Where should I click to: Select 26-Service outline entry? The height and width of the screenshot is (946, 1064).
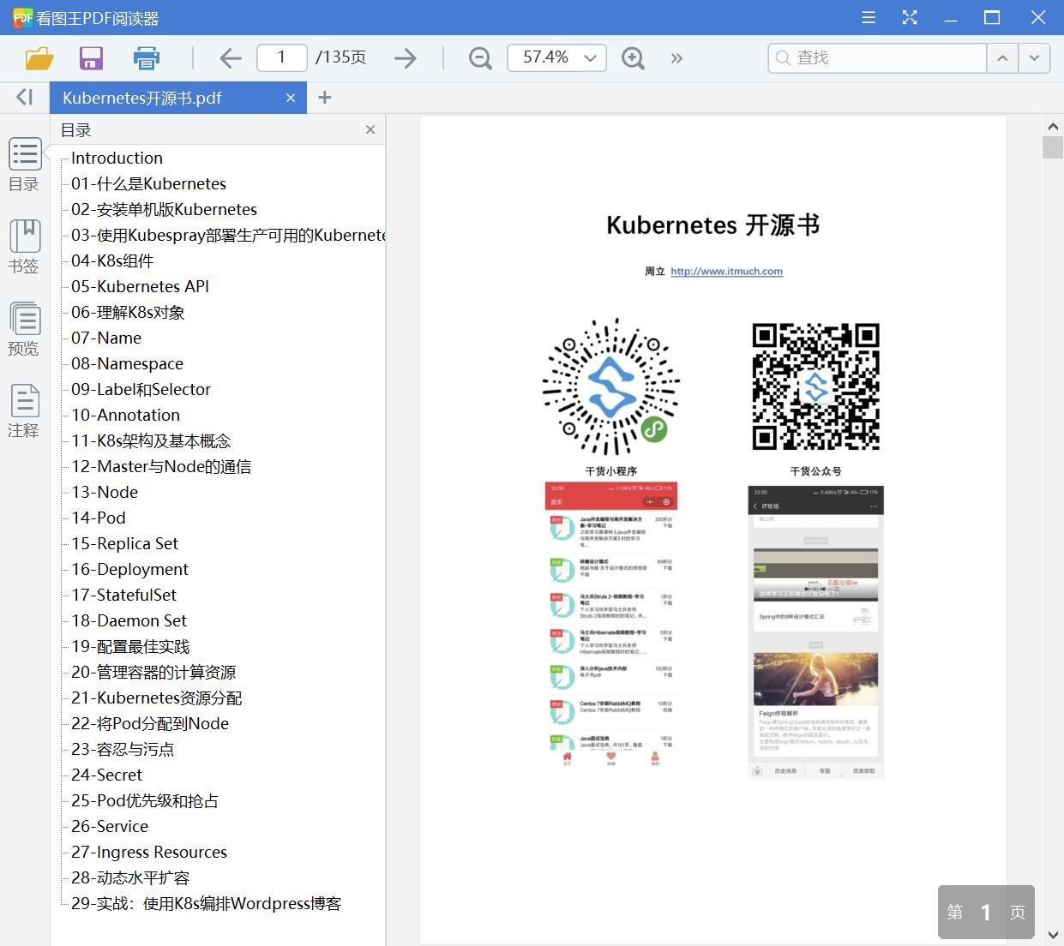tap(110, 826)
